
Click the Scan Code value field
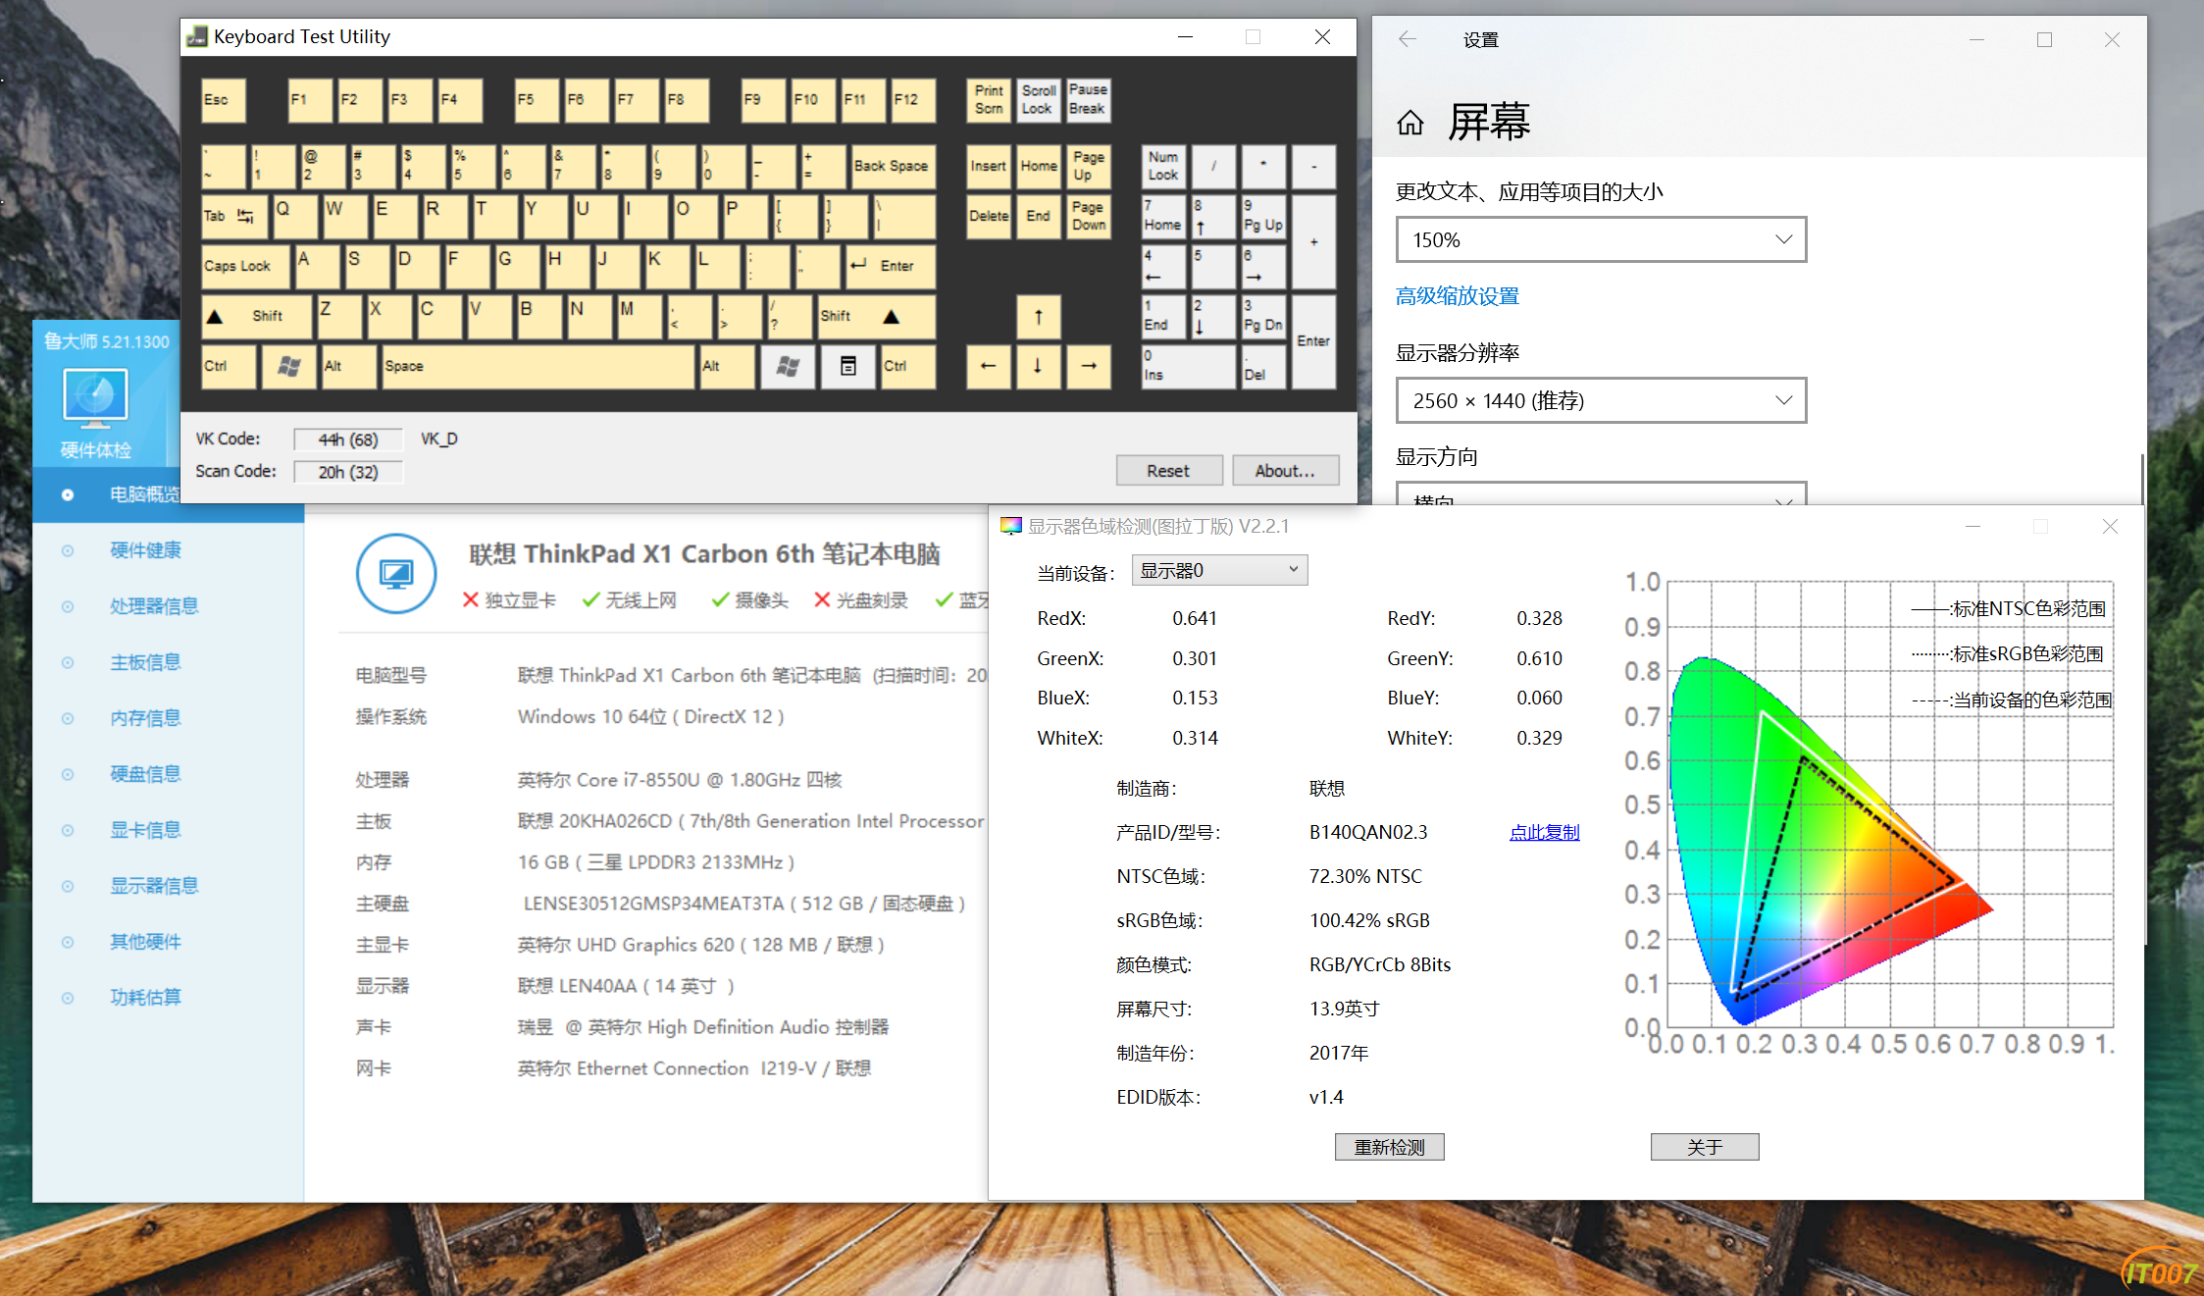[348, 472]
